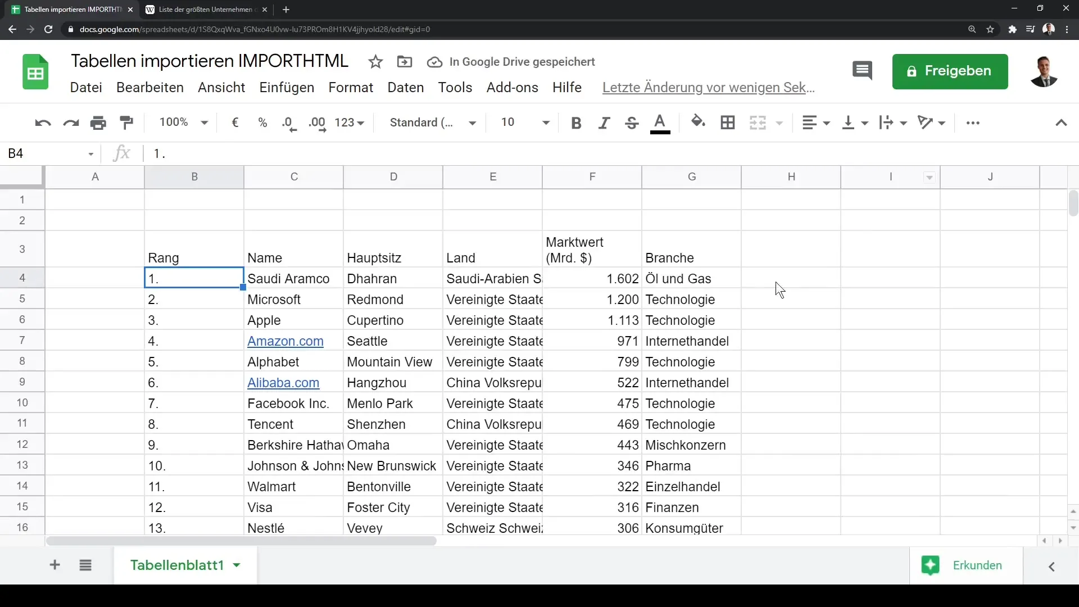
Task: Print the spreadsheet via printer icon
Action: [x=98, y=123]
